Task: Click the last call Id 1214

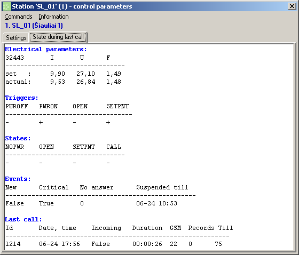Action: click(x=13, y=244)
